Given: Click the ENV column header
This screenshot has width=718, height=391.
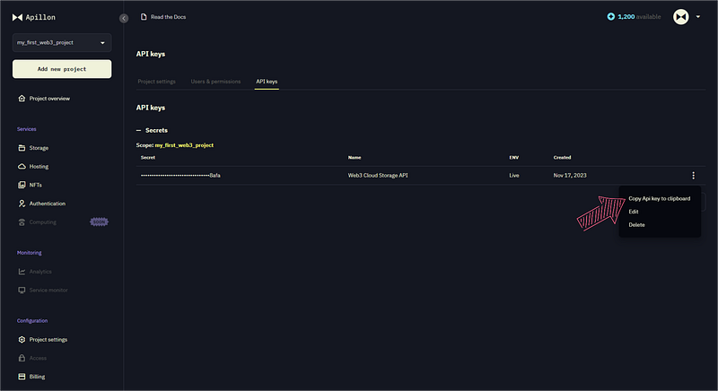Looking at the screenshot, I should [513, 157].
